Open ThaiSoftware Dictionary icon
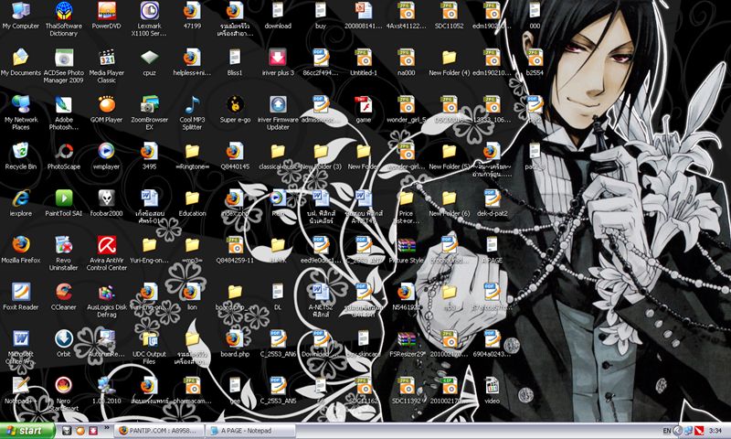 point(63,11)
